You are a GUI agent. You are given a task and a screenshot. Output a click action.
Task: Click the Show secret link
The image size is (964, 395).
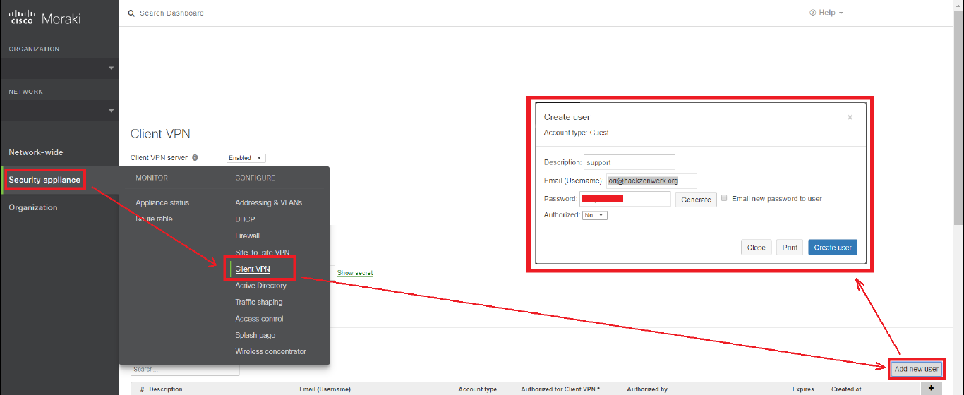[x=354, y=272]
